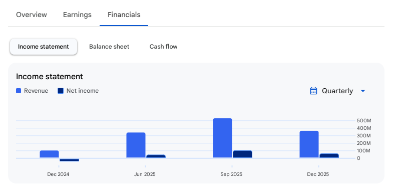Switch to Cash flow view

pos(163,47)
